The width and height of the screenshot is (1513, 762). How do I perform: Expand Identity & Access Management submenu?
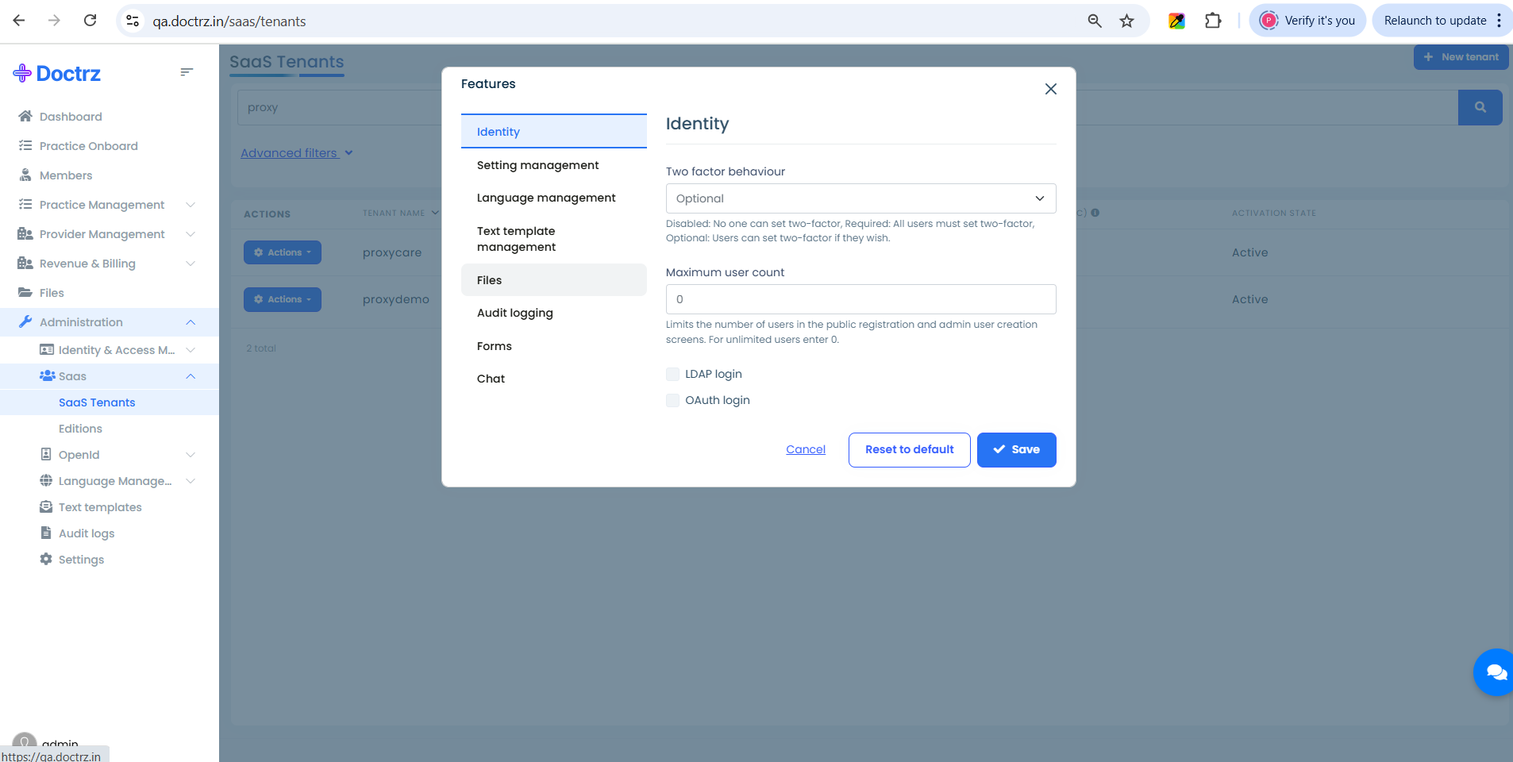(191, 350)
